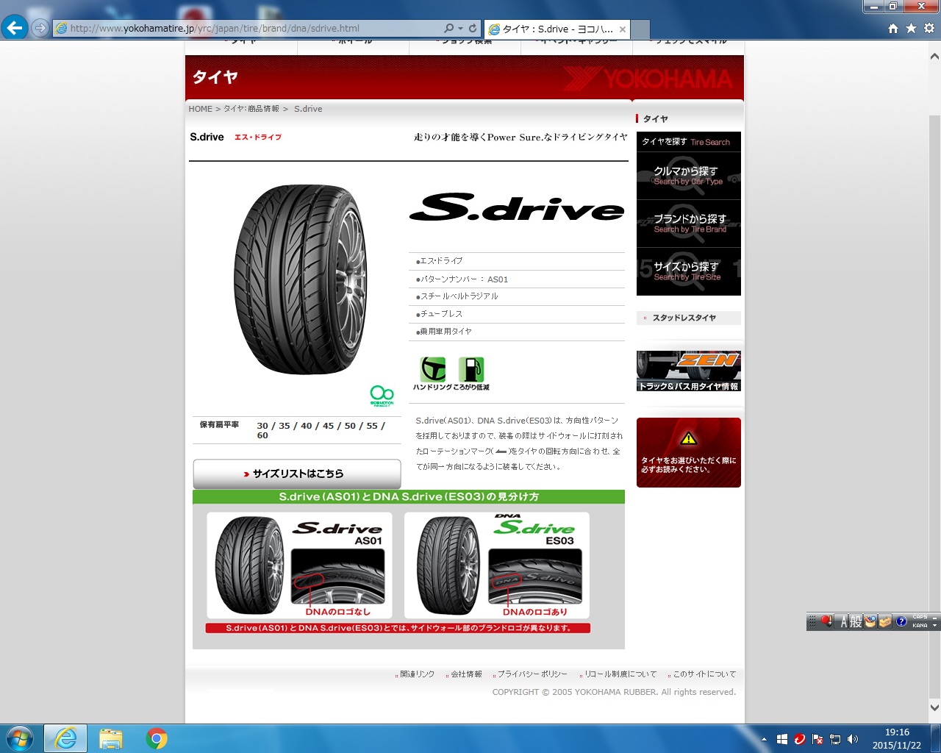Open the '関連リンク' footer link
This screenshot has width=941, height=753.
[x=417, y=674]
